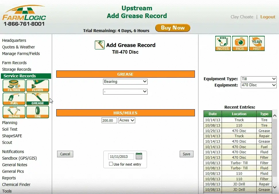This screenshot has height=194, width=279.
Task: Open the Pics camera icon
Action: click(240, 43)
